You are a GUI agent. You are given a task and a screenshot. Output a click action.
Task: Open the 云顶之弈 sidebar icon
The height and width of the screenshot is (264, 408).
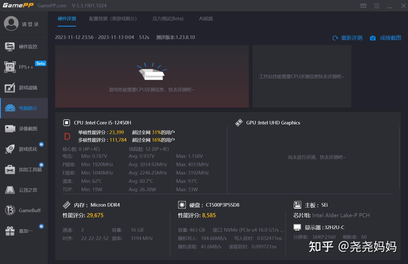click(x=10, y=190)
